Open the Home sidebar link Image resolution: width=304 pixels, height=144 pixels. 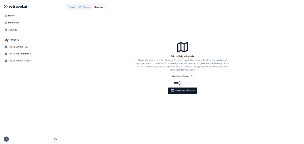click(9, 16)
